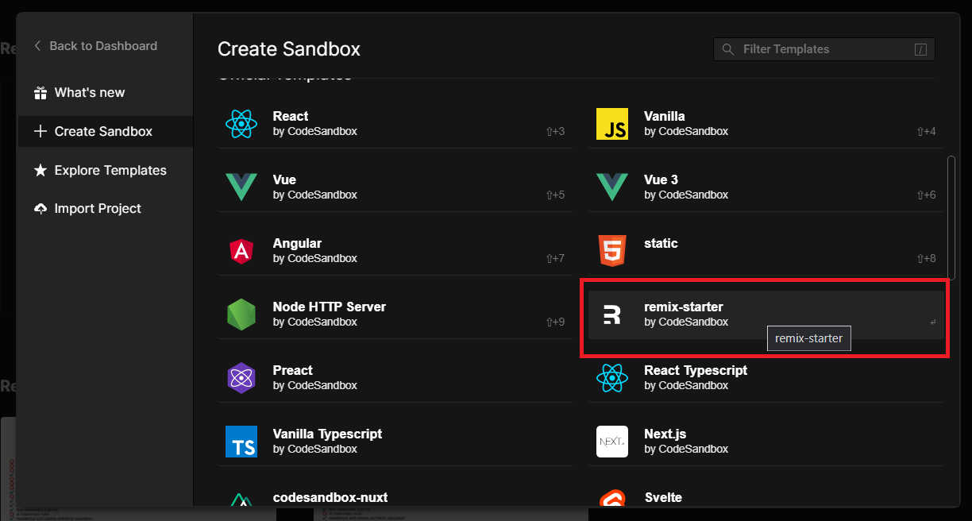Select the Angular template logo
The height and width of the screenshot is (521, 972).
pyautogui.click(x=241, y=251)
